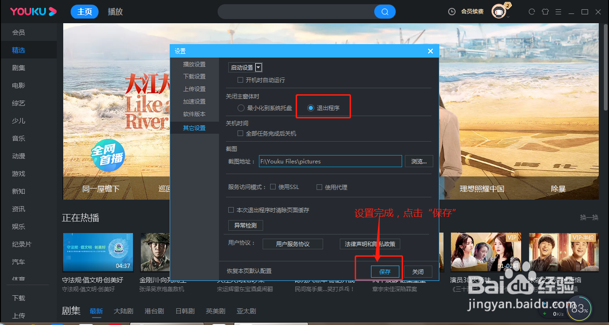The height and width of the screenshot is (325, 609).
Task: Open 下载 in left sidebar
Action: (19, 298)
